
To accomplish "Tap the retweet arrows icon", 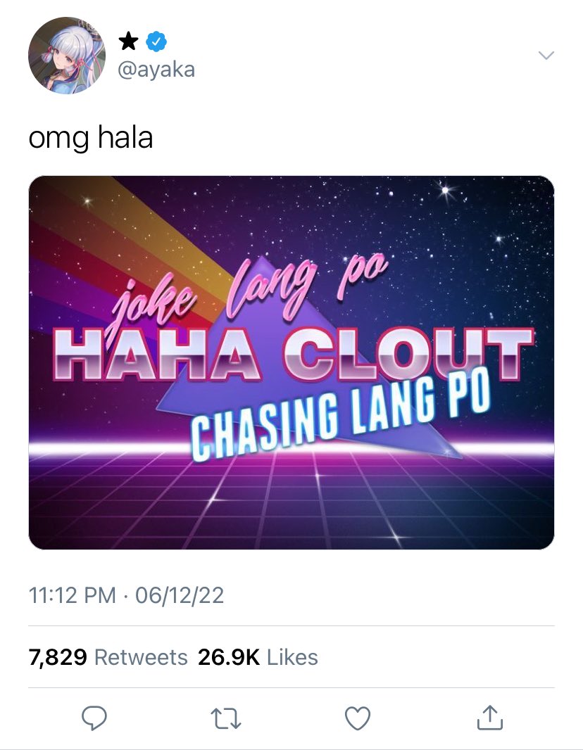I will click(226, 718).
